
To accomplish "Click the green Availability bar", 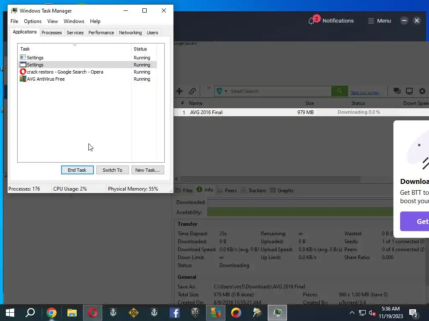I will click(x=300, y=212).
